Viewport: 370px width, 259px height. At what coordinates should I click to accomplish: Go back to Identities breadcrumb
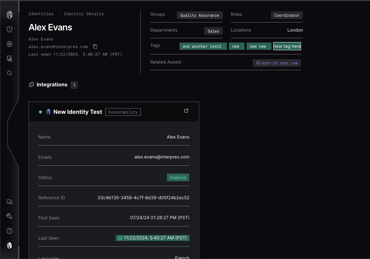(x=41, y=14)
